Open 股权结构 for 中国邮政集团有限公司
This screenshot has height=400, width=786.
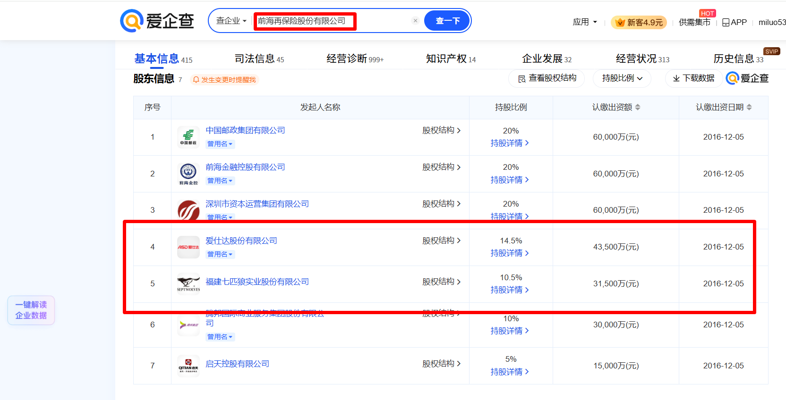tap(441, 130)
